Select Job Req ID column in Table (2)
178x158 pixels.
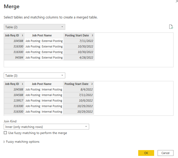14,35
